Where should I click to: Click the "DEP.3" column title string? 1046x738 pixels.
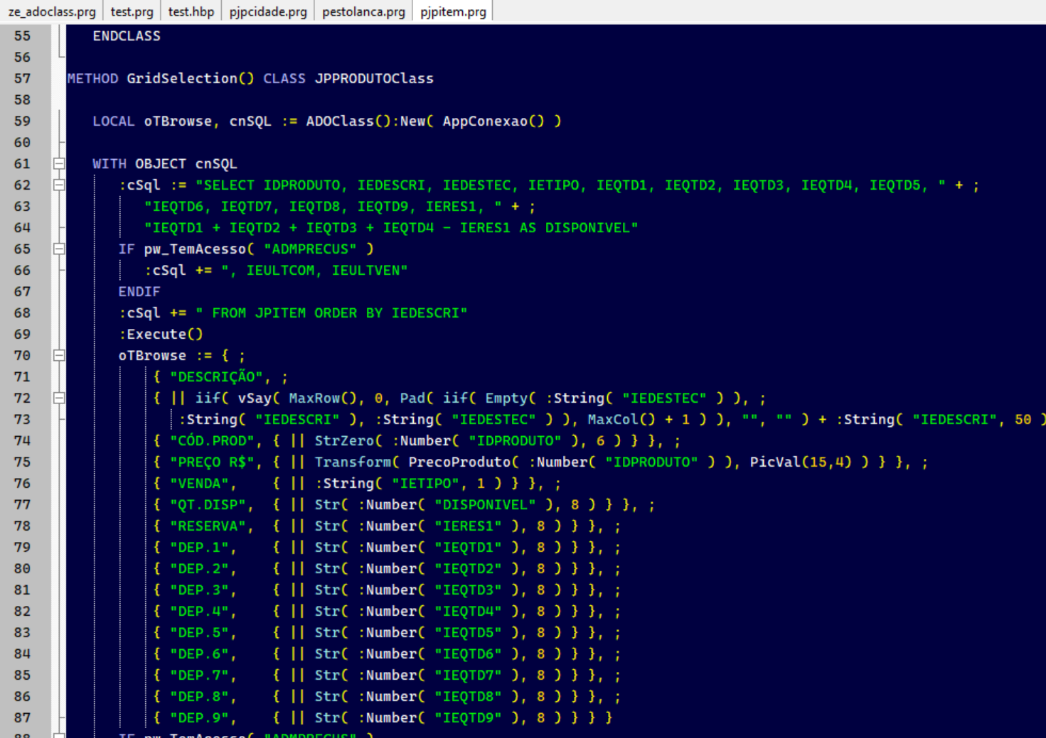(199, 590)
